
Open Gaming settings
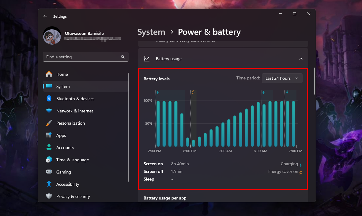(x=86, y=172)
